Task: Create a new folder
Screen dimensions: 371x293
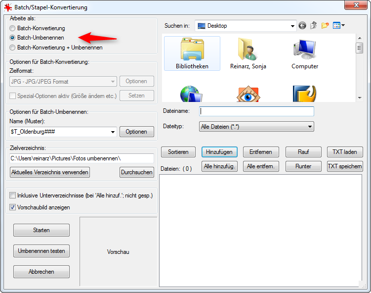Action: pyautogui.click(x=325, y=25)
